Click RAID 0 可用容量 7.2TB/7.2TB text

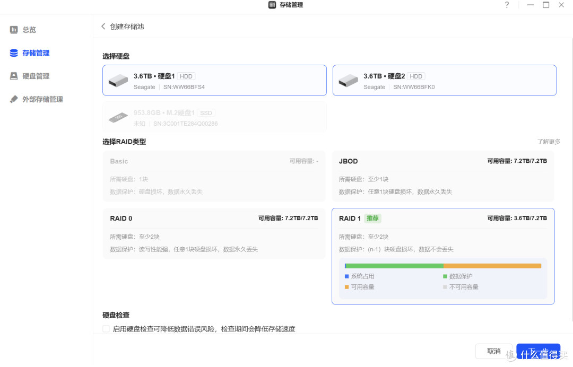point(288,219)
